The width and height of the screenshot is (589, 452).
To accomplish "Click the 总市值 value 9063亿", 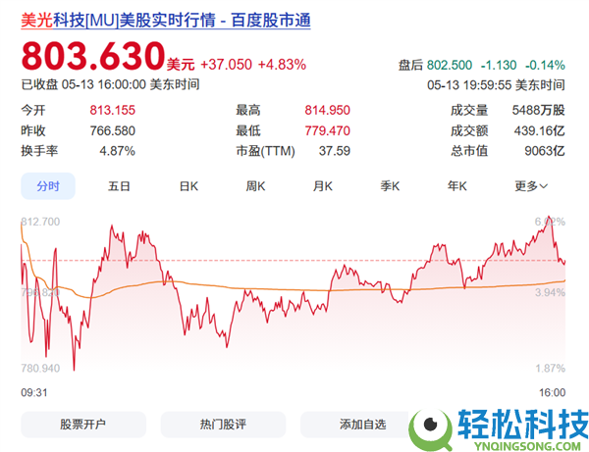I will [544, 151].
